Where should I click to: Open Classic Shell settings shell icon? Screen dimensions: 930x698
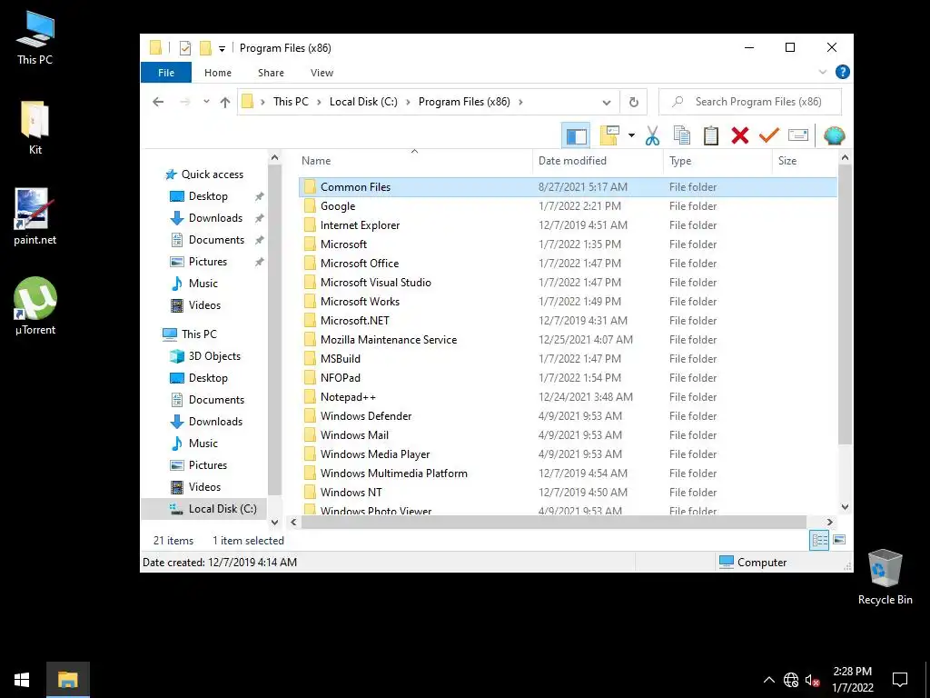point(834,136)
